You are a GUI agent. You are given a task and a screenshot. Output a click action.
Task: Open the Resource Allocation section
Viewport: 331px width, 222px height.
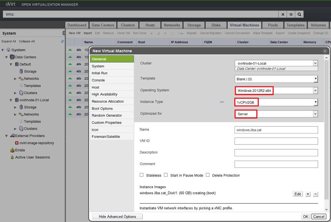(112, 101)
